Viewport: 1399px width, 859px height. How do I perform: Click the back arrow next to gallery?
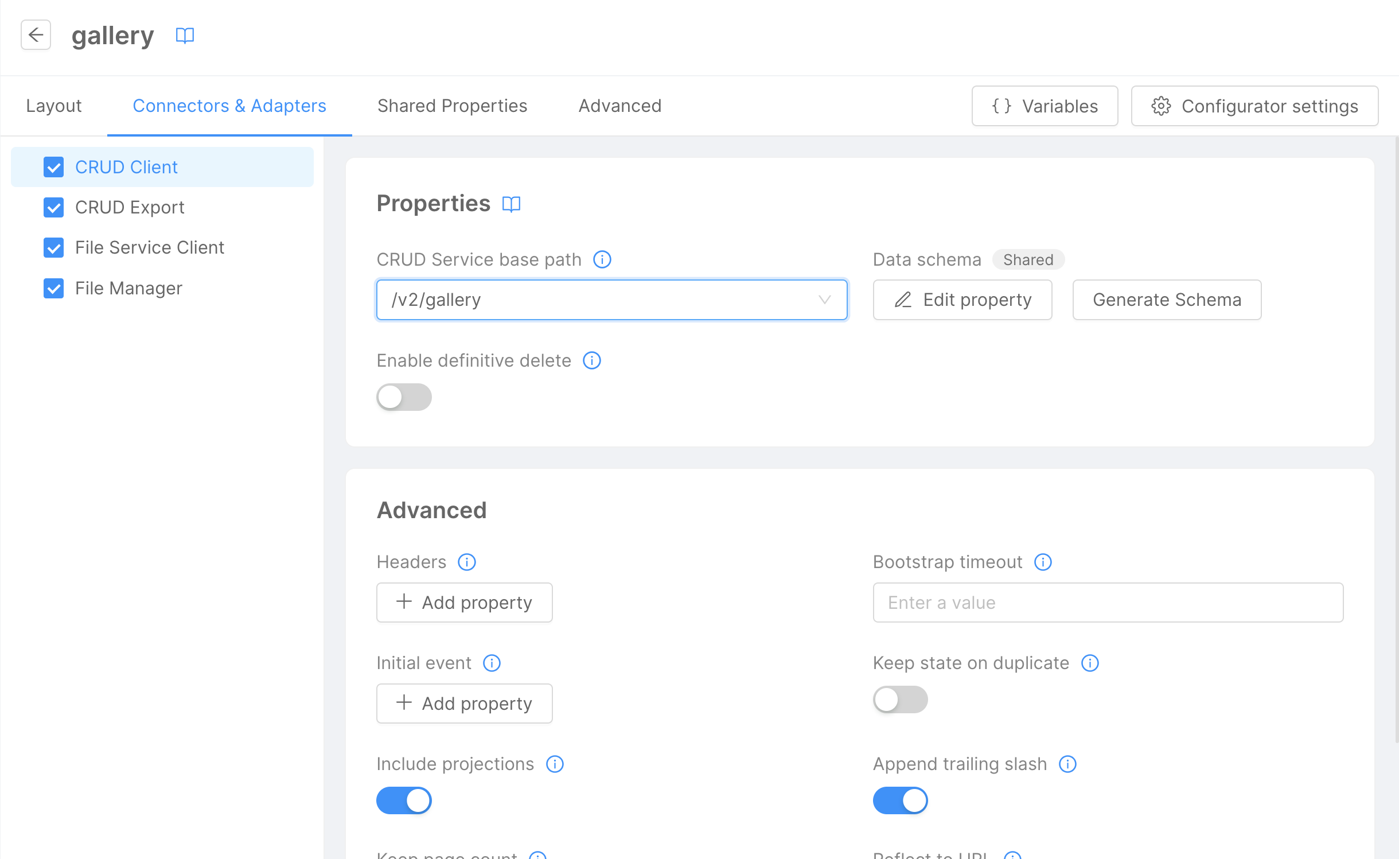(36, 35)
